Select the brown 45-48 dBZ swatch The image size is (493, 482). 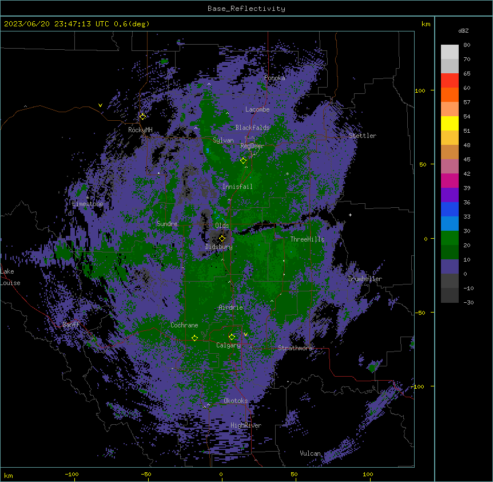click(x=450, y=152)
